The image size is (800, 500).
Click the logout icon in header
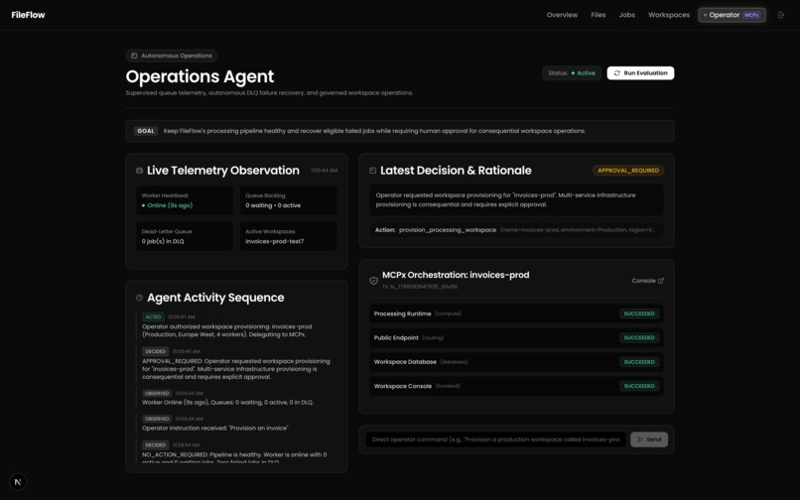[x=780, y=15]
